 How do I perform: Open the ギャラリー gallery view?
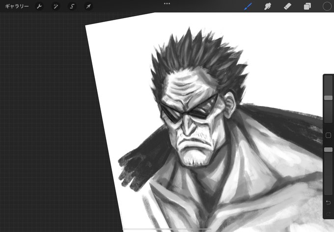click(17, 6)
